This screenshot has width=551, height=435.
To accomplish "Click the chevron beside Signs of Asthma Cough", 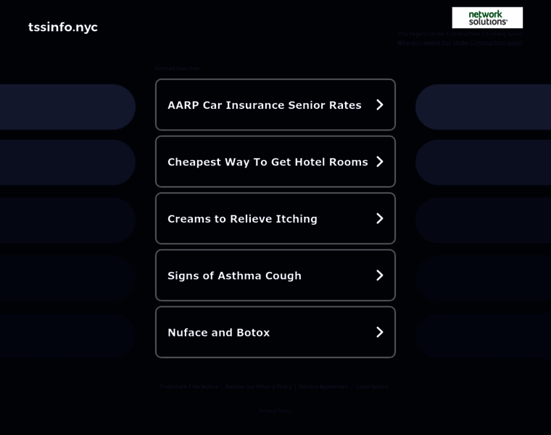I will pyautogui.click(x=379, y=275).
